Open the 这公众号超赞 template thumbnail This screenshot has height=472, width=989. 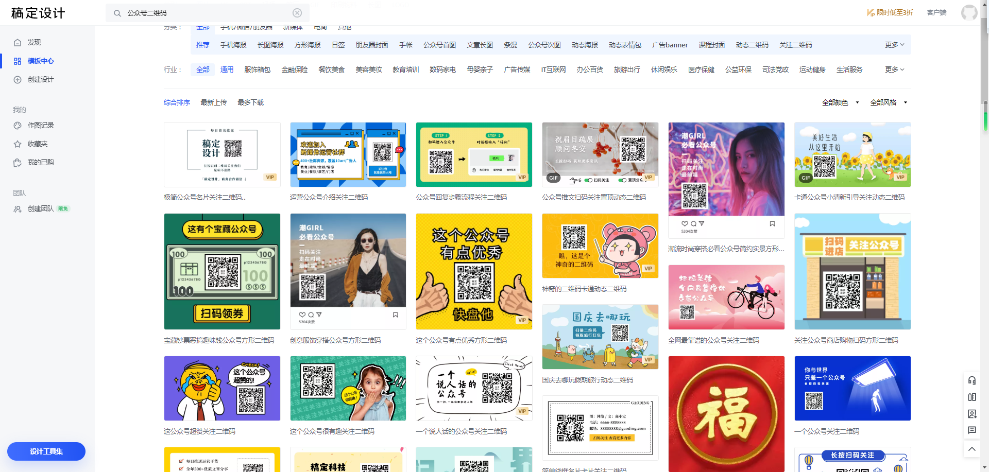click(x=222, y=388)
